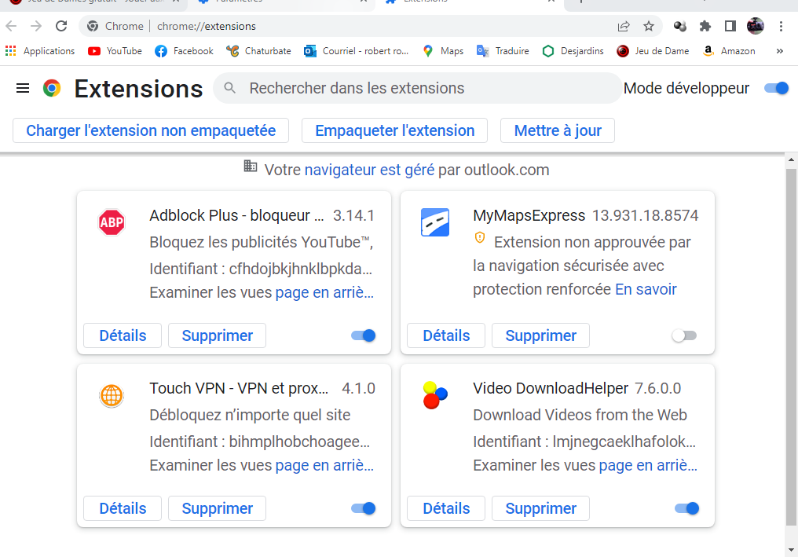
Task: Open the Maps bookmark
Action: 443,51
